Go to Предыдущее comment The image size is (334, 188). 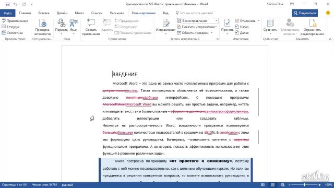tap(126, 21)
